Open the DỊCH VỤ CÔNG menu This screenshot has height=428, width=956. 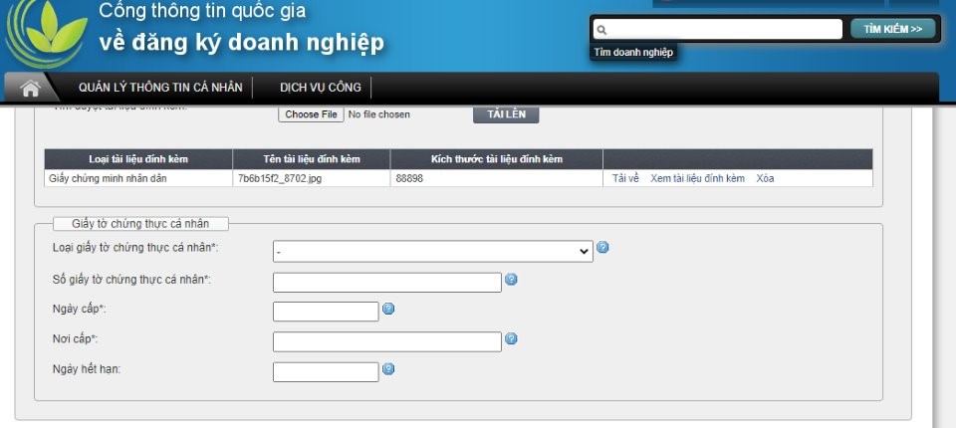coord(320,88)
